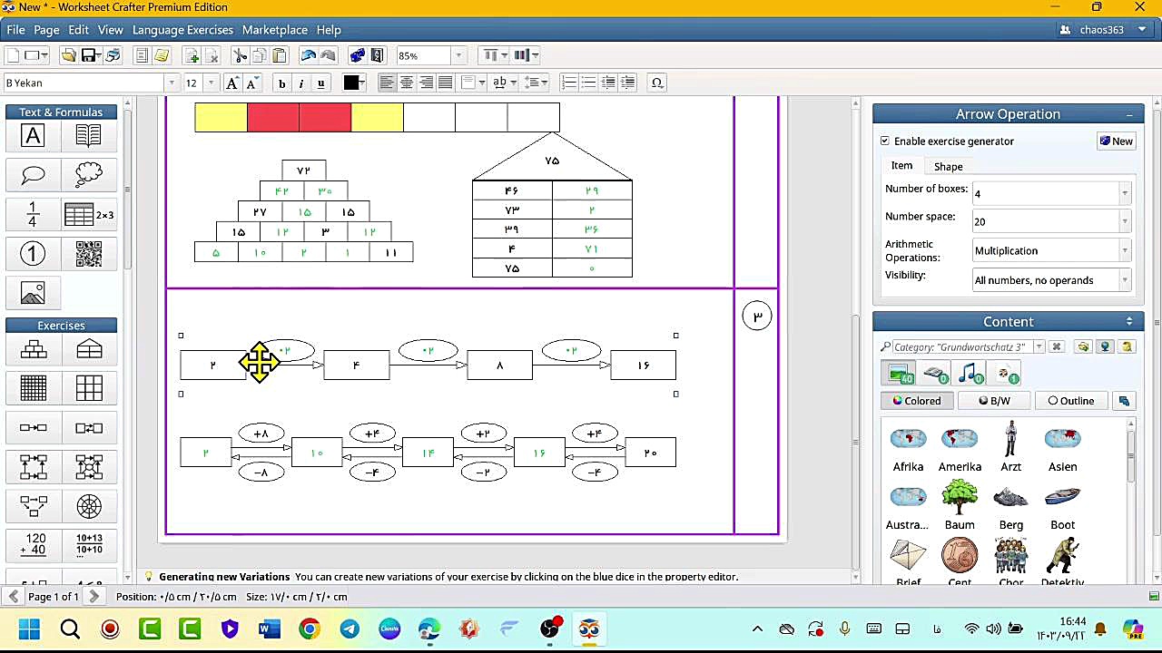The image size is (1162, 653).
Task: Save the worksheet
Action: 89,55
